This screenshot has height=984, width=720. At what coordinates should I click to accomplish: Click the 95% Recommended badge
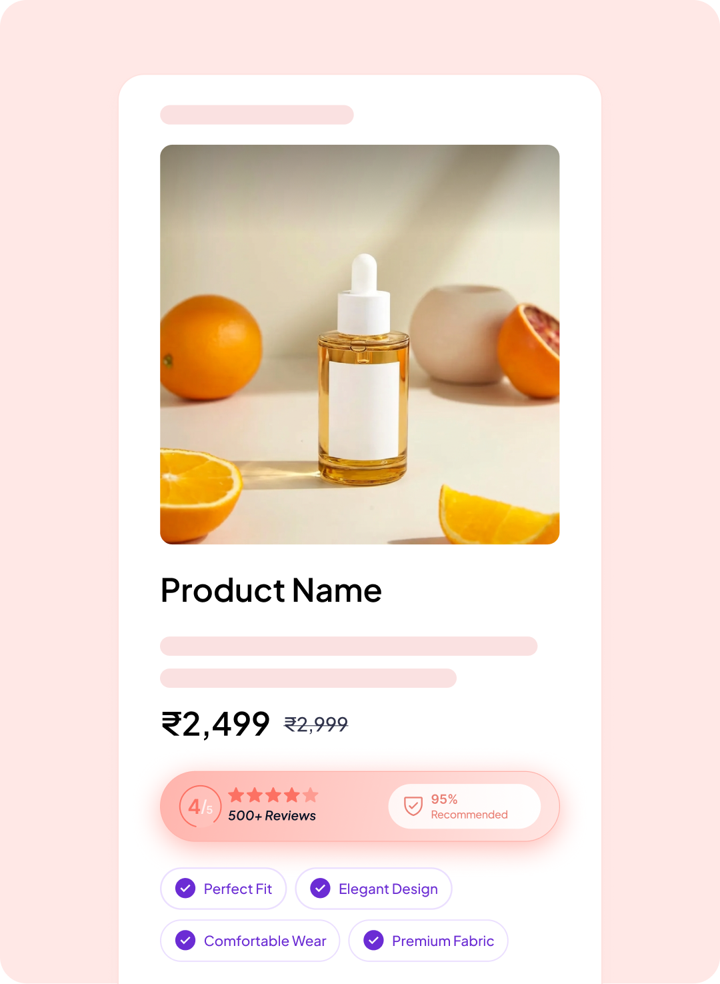tap(465, 806)
